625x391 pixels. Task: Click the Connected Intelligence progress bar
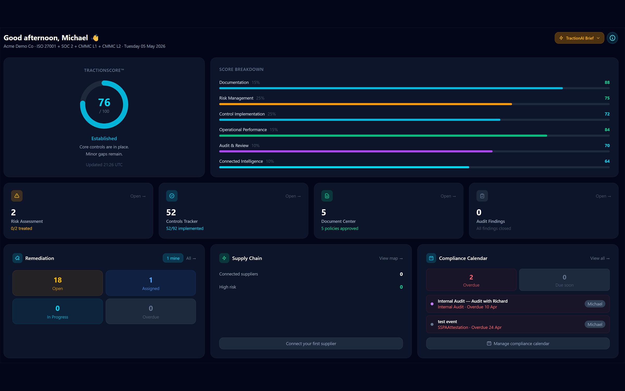[414, 167]
